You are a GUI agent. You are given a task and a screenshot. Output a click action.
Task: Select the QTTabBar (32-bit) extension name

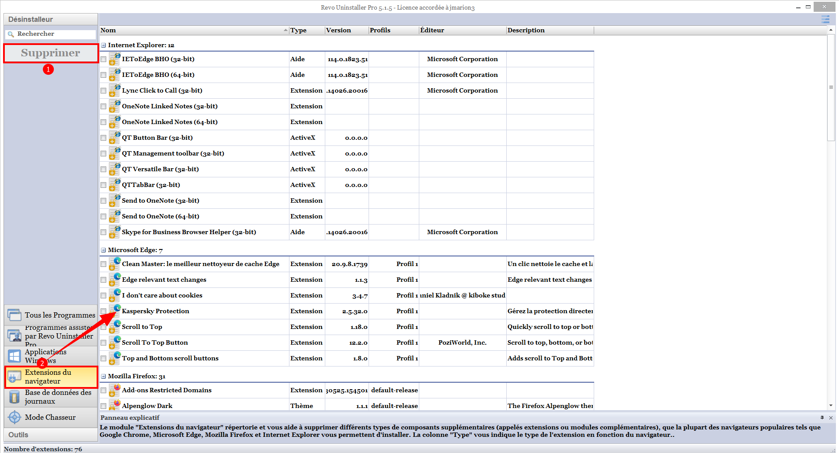click(151, 185)
